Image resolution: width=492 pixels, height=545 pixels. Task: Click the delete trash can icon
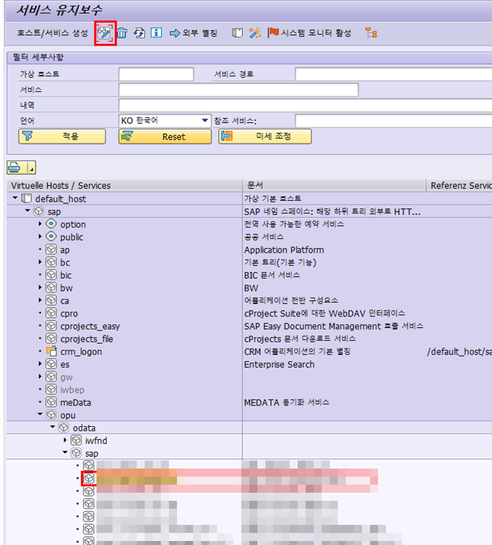122,33
